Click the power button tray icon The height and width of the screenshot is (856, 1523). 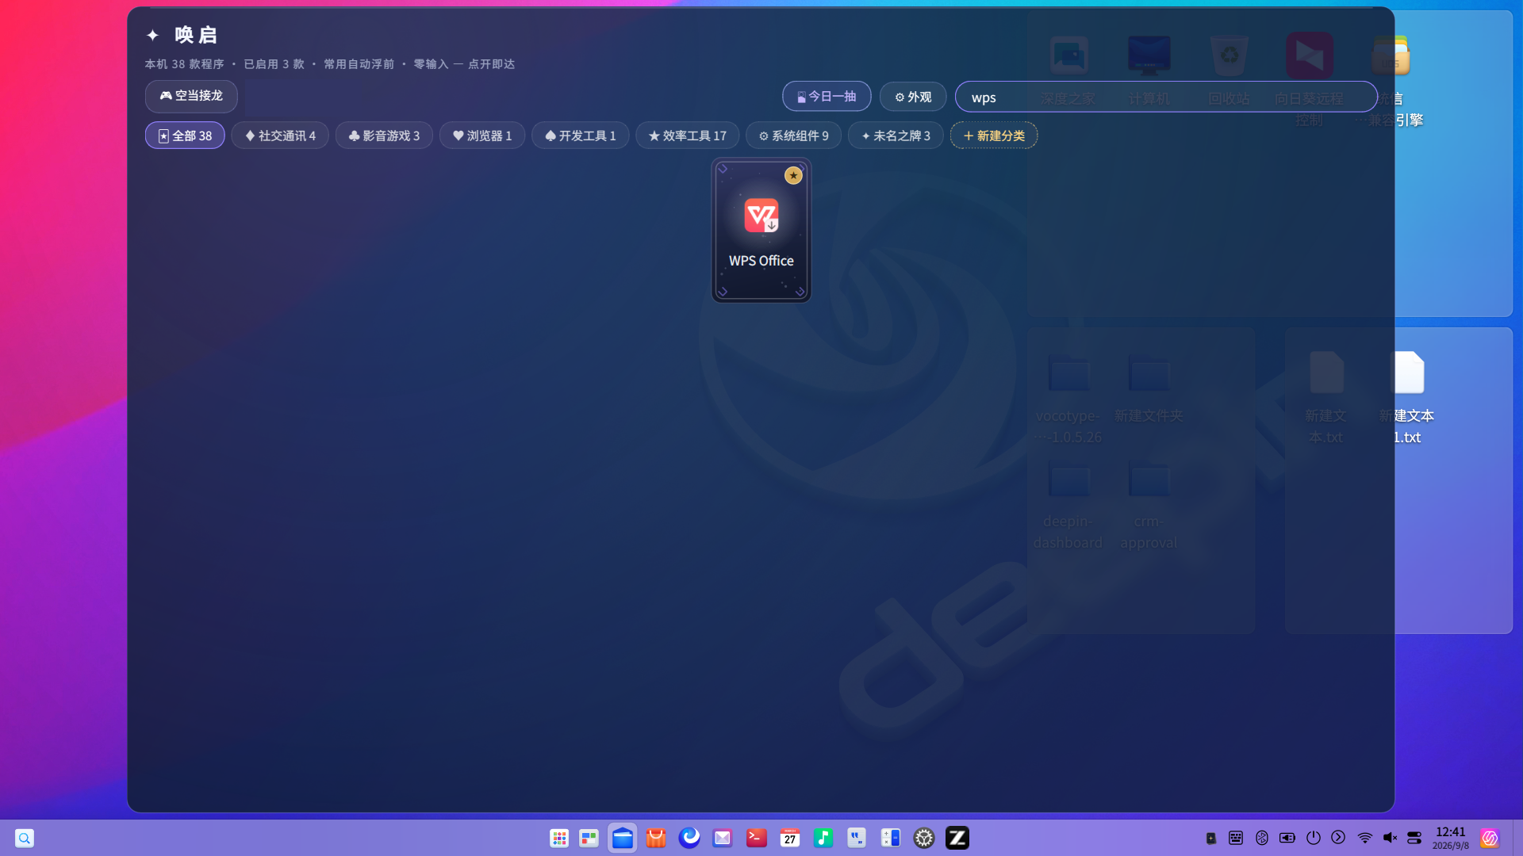(x=1314, y=838)
